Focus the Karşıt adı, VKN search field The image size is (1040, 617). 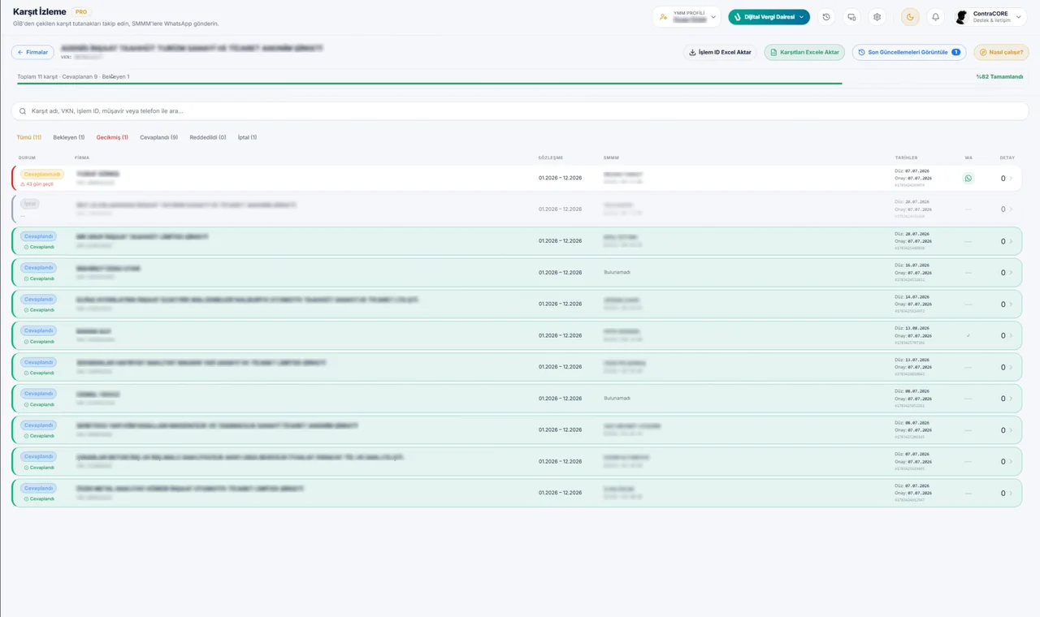tap(520, 110)
